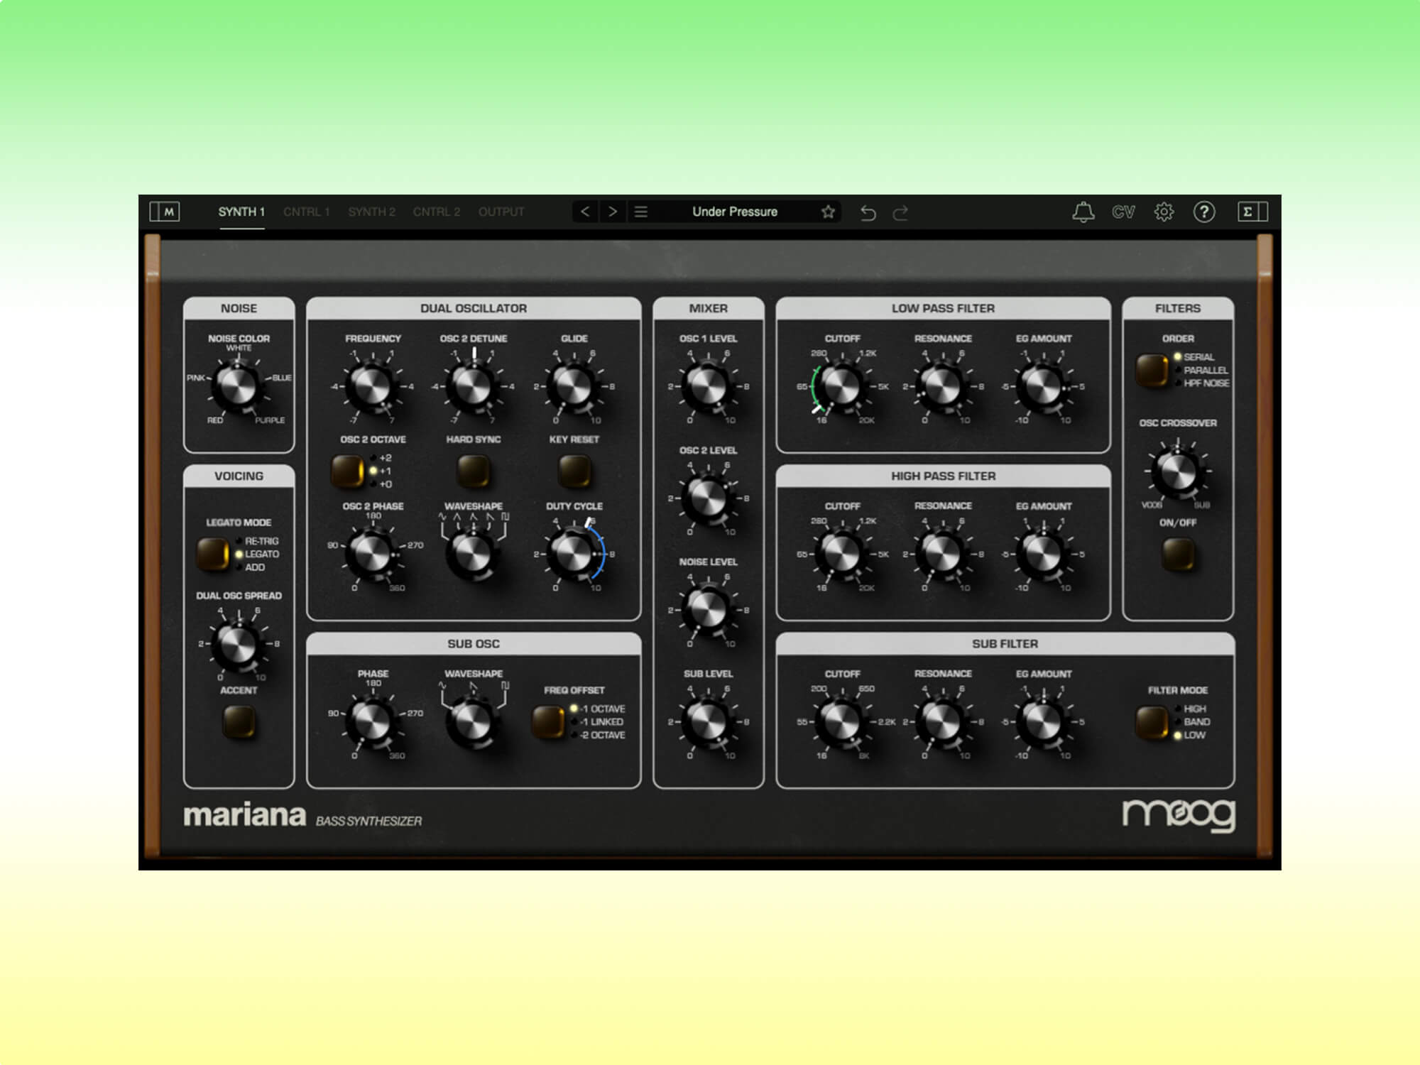Open the preset list menu icon

click(640, 212)
